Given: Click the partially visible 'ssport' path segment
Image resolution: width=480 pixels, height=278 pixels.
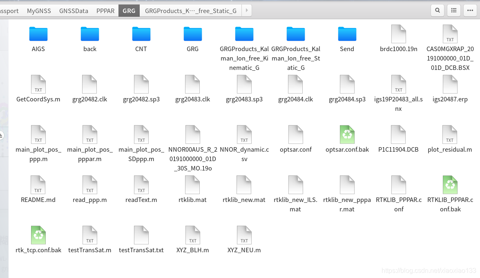Looking at the screenshot, I should 9,11.
